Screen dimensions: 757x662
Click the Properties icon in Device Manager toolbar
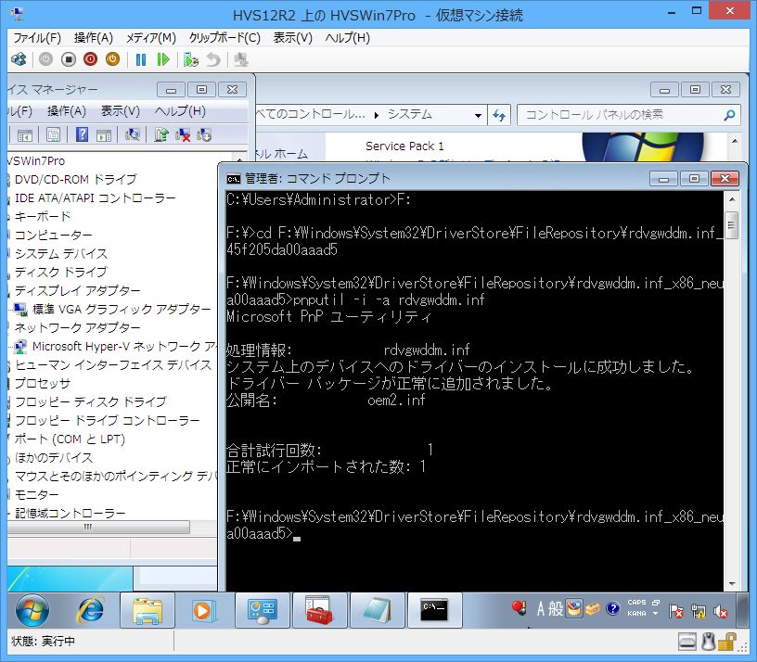click(x=53, y=134)
